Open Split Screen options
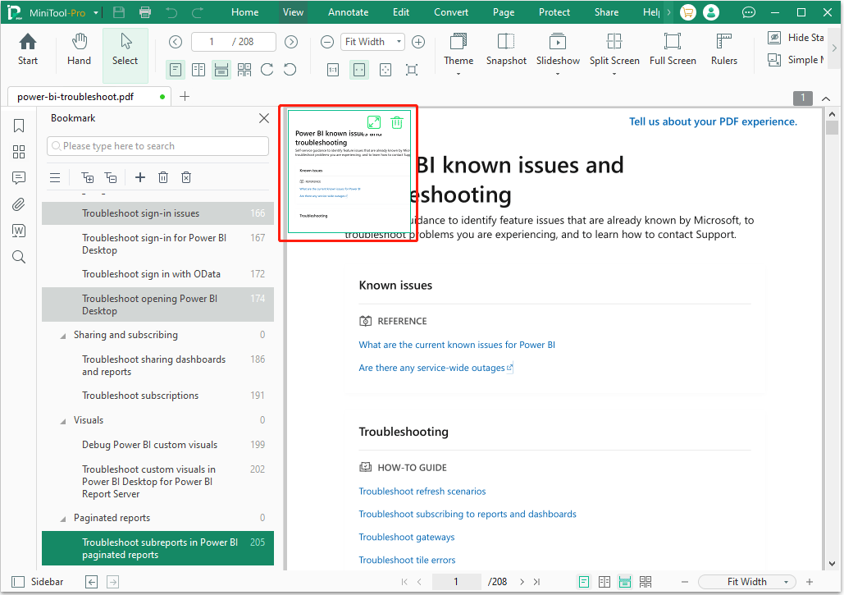 coord(614,53)
